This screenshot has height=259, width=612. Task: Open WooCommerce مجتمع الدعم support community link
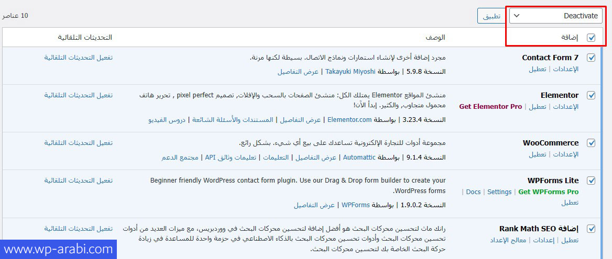pyautogui.click(x=180, y=157)
